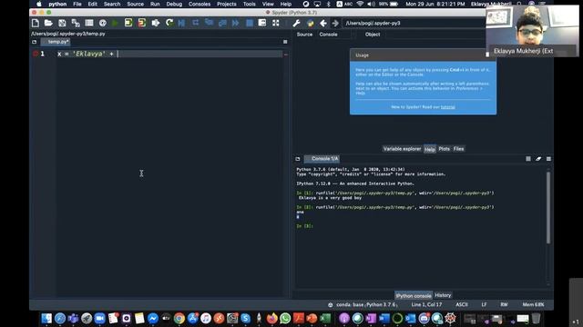Switch to the Variable explorer tab
The width and height of the screenshot is (583, 327).
[402, 149]
